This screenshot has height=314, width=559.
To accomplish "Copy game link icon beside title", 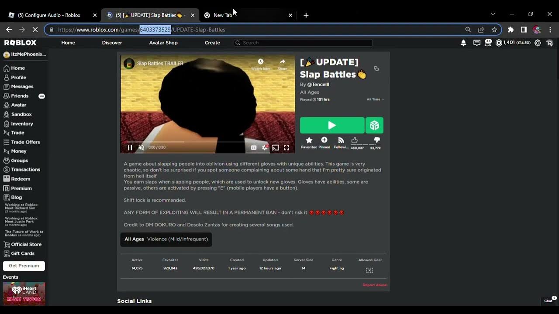I will (x=376, y=69).
